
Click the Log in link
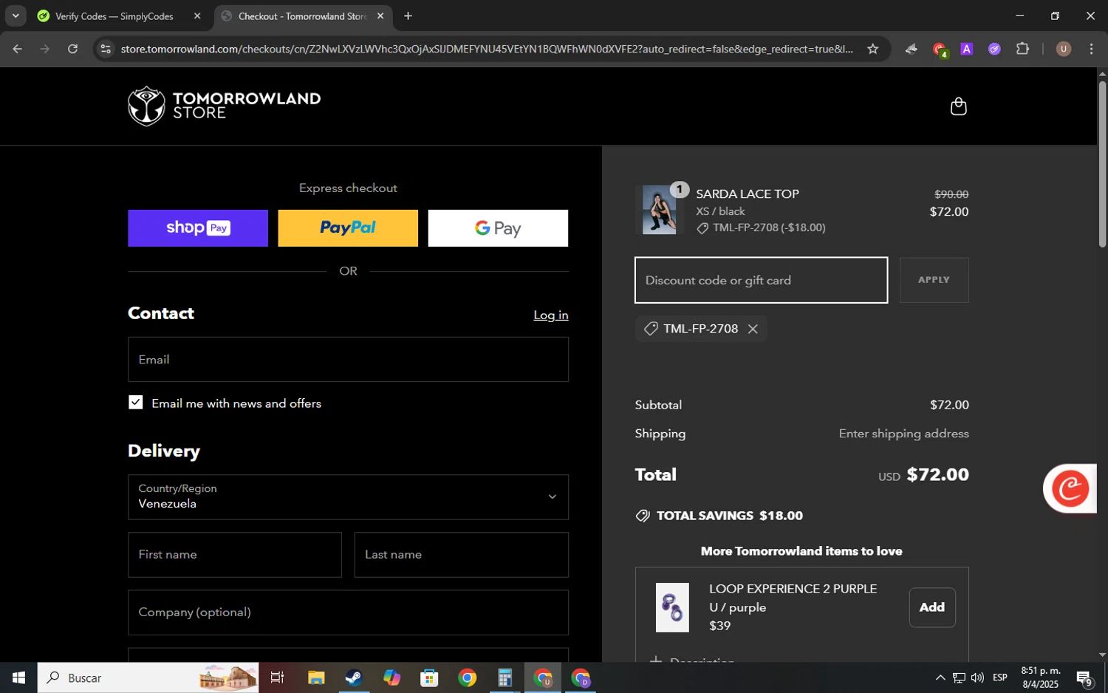point(551,315)
